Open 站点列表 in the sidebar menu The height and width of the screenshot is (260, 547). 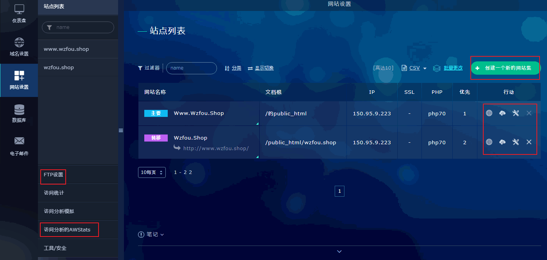click(78, 7)
